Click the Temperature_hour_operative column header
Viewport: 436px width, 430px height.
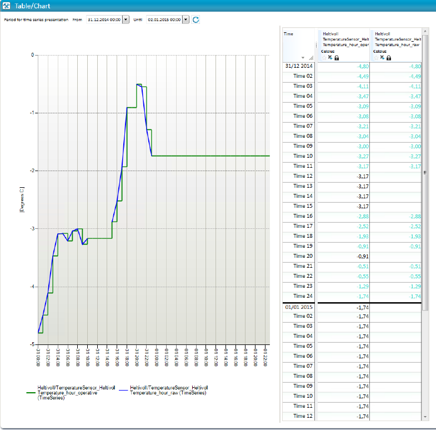click(x=345, y=40)
